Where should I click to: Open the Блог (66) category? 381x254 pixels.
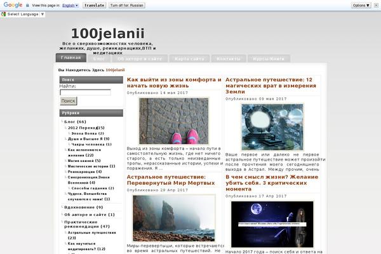click(75, 122)
